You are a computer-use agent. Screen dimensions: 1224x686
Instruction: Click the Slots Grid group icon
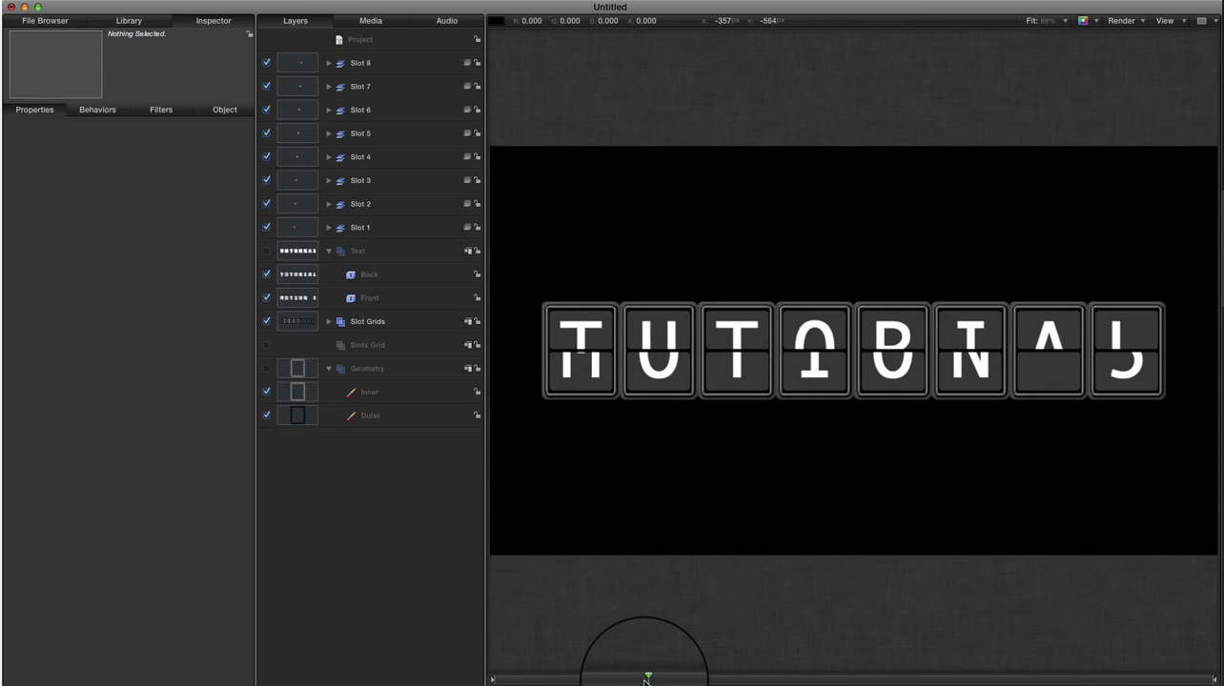point(340,345)
